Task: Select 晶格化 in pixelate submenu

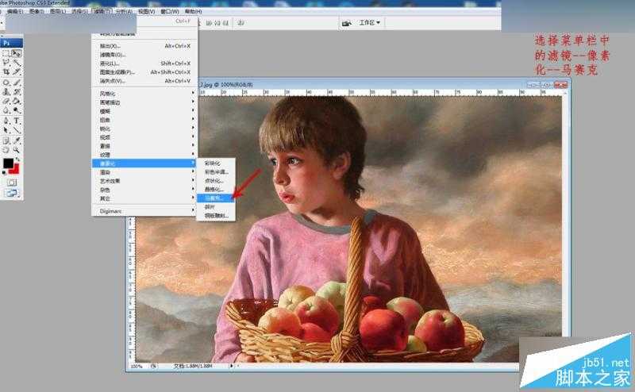Action: [215, 189]
